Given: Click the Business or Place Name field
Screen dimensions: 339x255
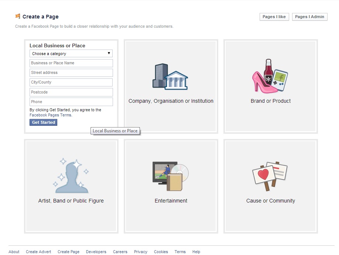Looking at the screenshot, I should 71,63.
